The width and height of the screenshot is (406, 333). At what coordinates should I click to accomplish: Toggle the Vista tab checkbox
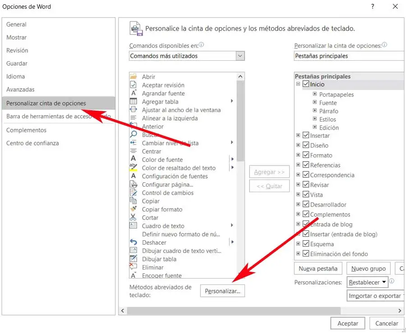tap(306, 194)
